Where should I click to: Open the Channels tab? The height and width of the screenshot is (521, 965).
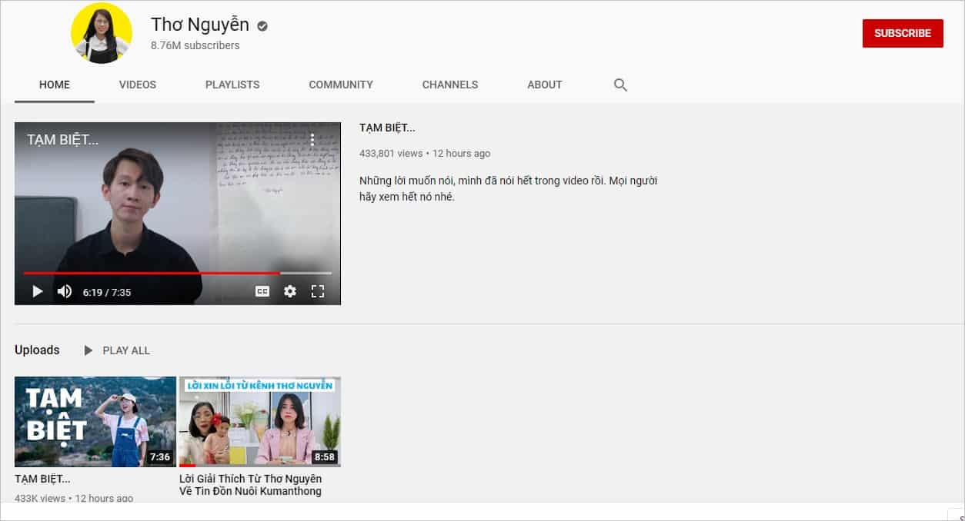450,85
